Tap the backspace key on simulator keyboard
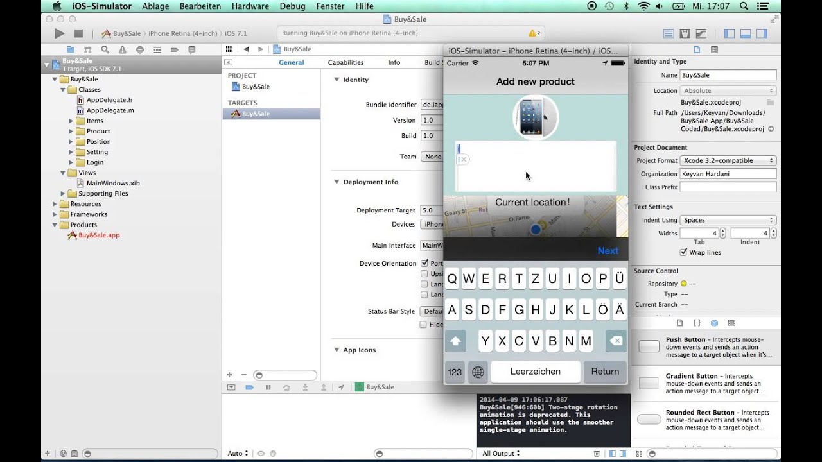 (x=616, y=341)
